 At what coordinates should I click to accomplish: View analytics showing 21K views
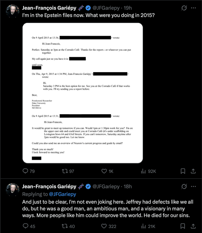pos(143,226)
